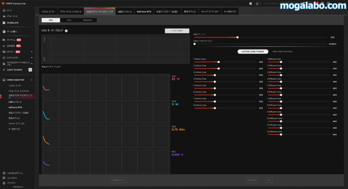Click info icon next to CPU オーバークロック

66,31
